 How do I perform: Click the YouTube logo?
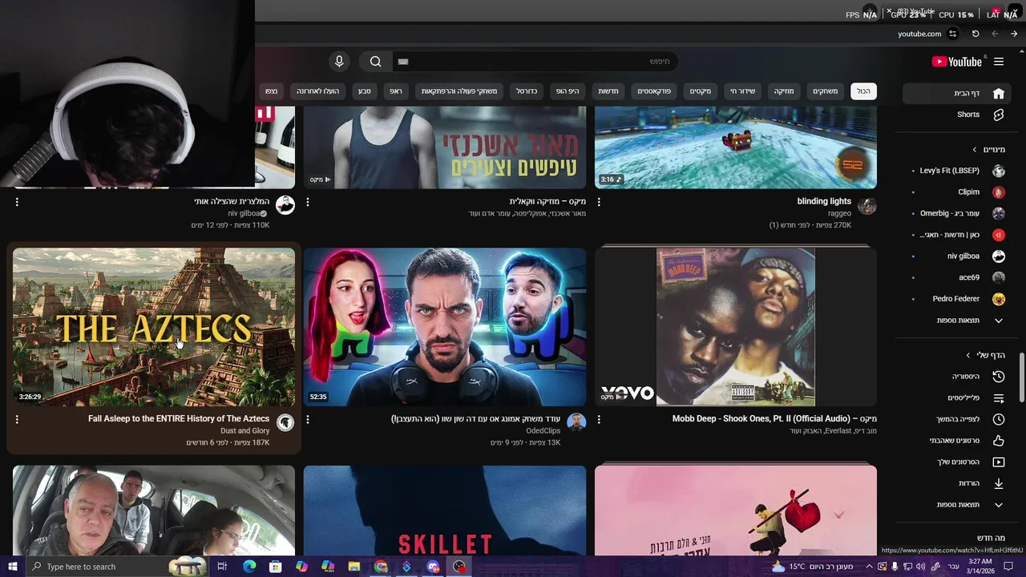957,62
